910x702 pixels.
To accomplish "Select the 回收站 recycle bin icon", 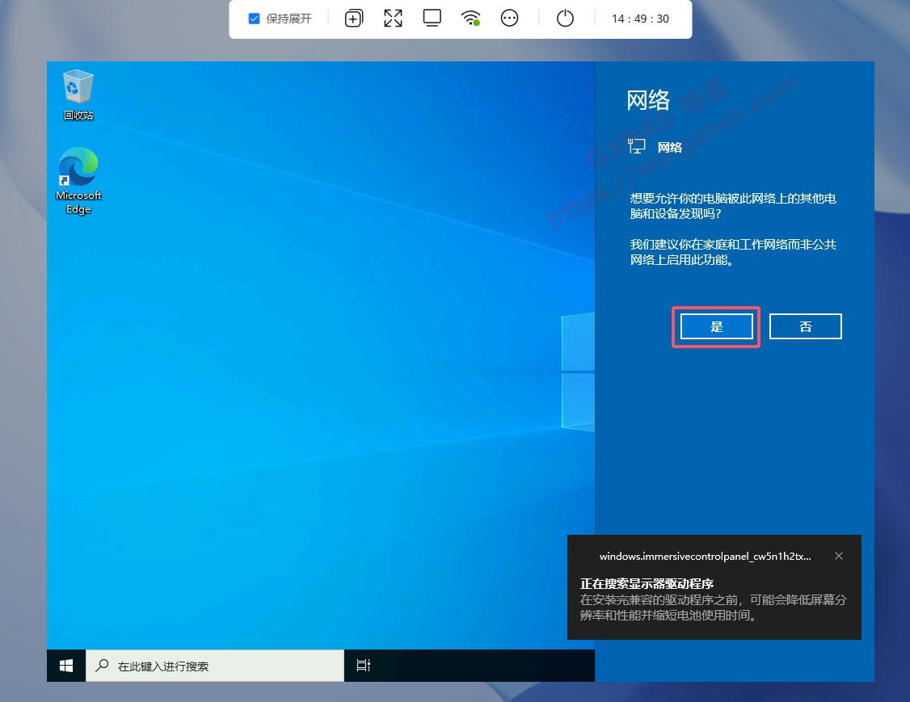I will [78, 95].
